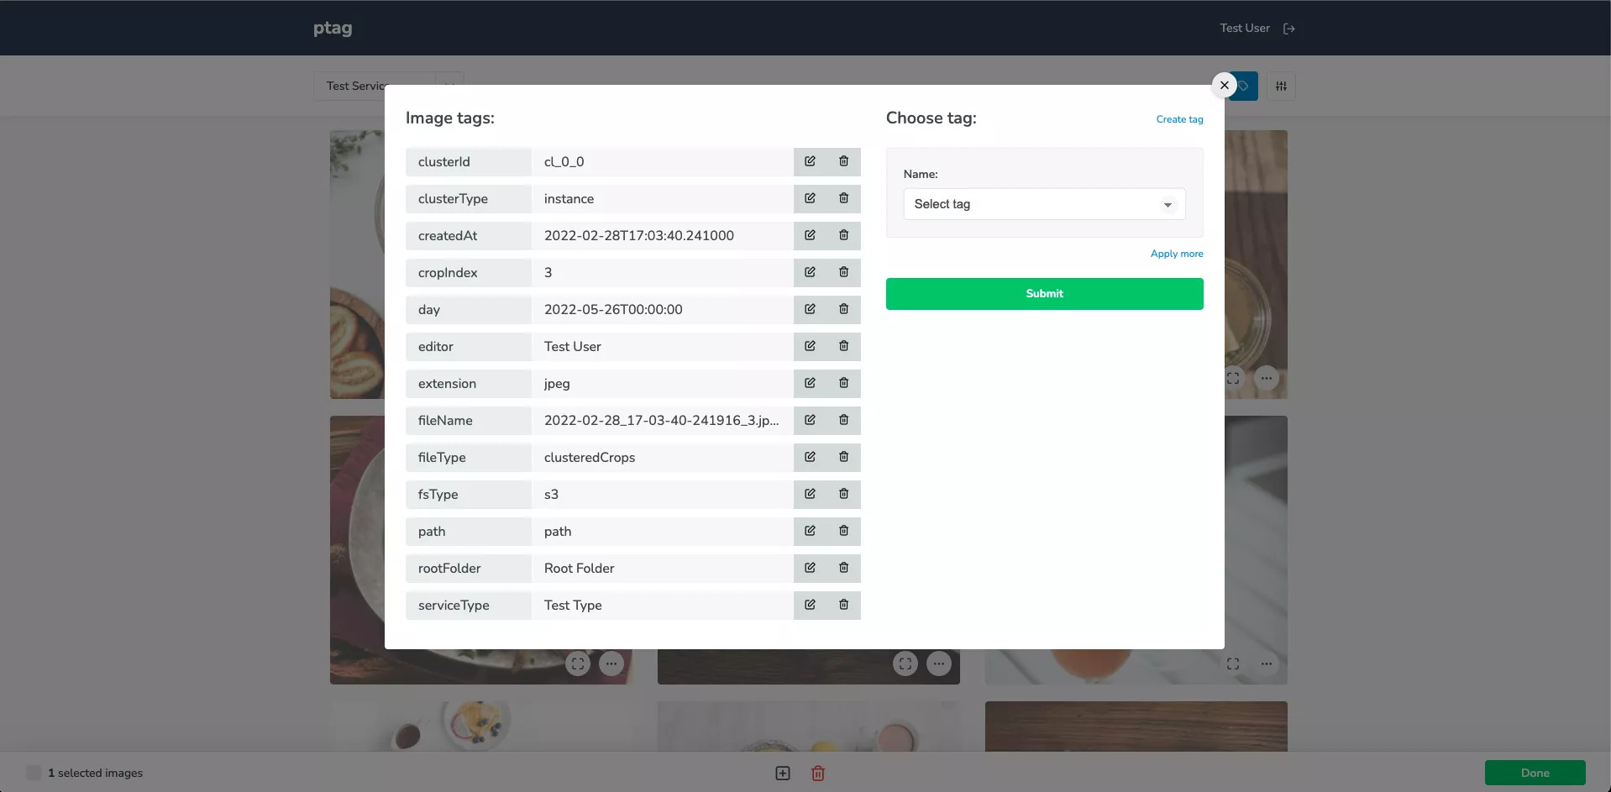The height and width of the screenshot is (792, 1611).
Task: Edit the fileName tag
Action: click(x=810, y=420)
